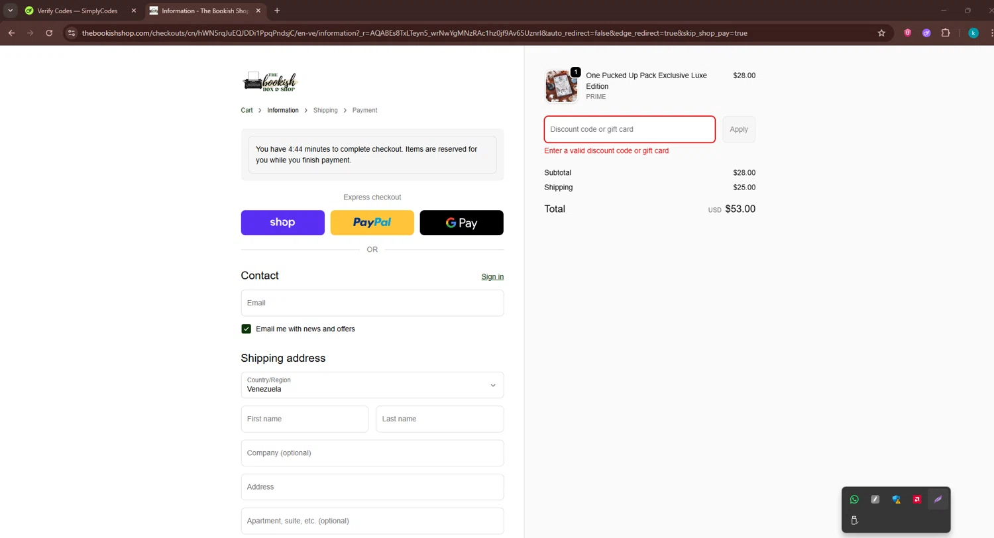
Task: Click the One Pucked Up Pack product thumbnail
Action: [x=561, y=86]
